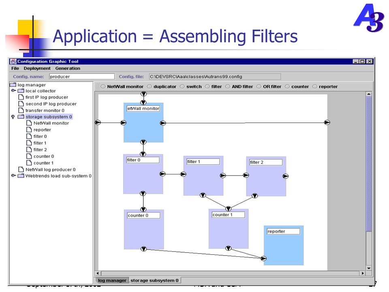Click the counter 1 tree document icon
This screenshot has height=292, width=389.
(x=29, y=163)
